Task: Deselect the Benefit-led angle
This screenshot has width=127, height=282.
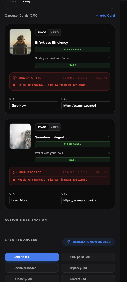Action: pos(32,257)
